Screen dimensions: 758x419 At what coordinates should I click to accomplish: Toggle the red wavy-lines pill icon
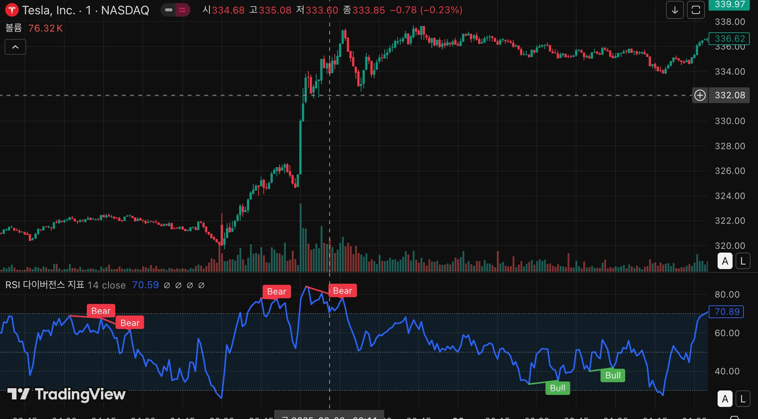pos(182,10)
